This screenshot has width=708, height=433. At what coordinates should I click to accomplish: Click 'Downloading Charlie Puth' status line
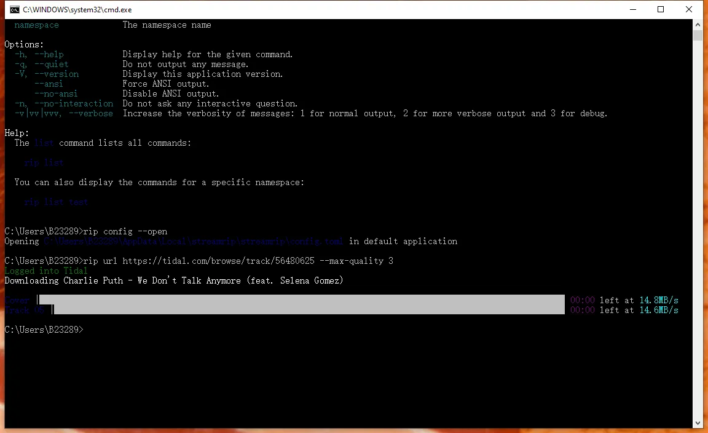pyautogui.click(x=174, y=280)
